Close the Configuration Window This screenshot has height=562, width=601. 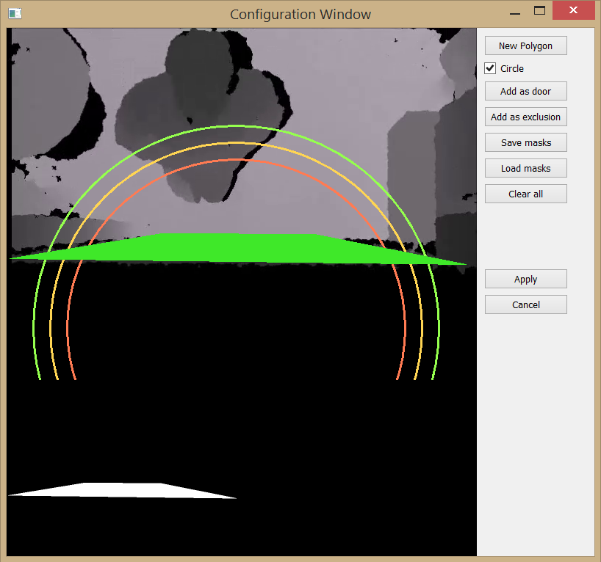point(573,10)
